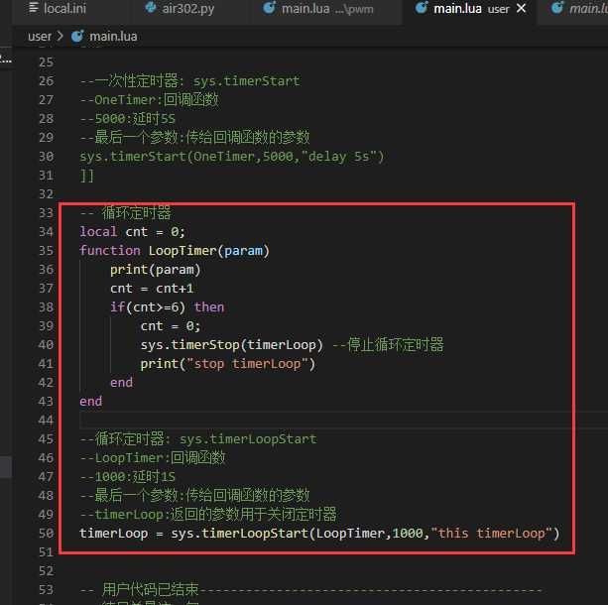Click 'if(cnt>=6) then' line
608x605 pixels.
tap(167, 307)
